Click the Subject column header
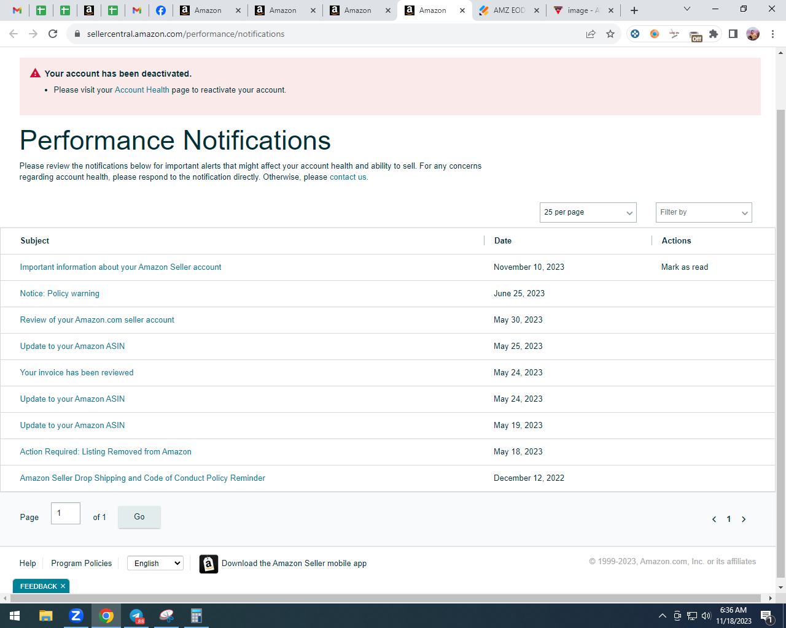The image size is (786, 628). click(x=35, y=241)
